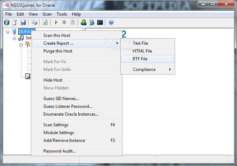Click the copy toolbar icon
The height and width of the screenshot is (166, 237).
point(34,22)
